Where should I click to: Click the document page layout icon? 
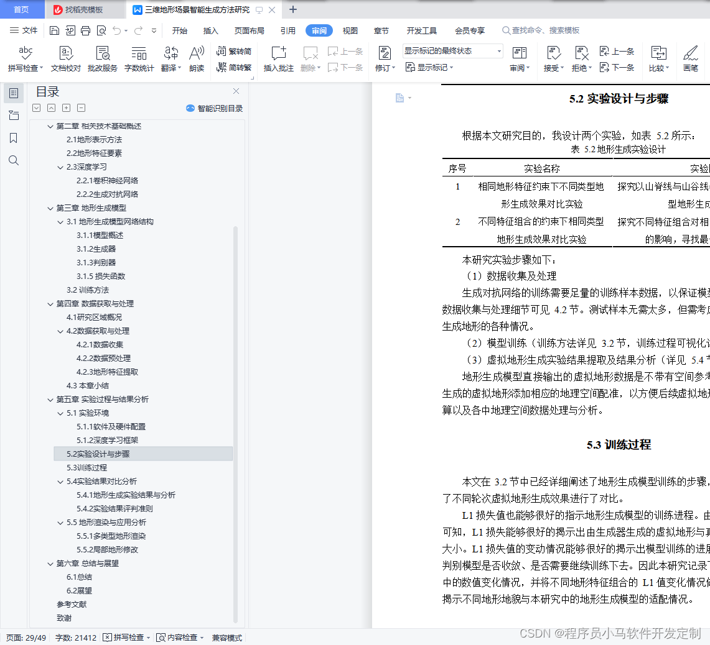(x=400, y=98)
